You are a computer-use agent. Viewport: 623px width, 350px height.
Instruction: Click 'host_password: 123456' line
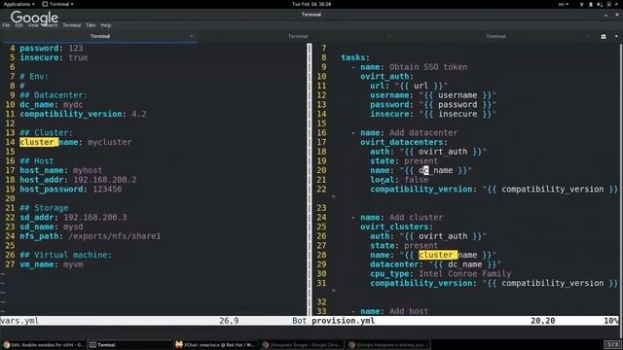point(71,190)
